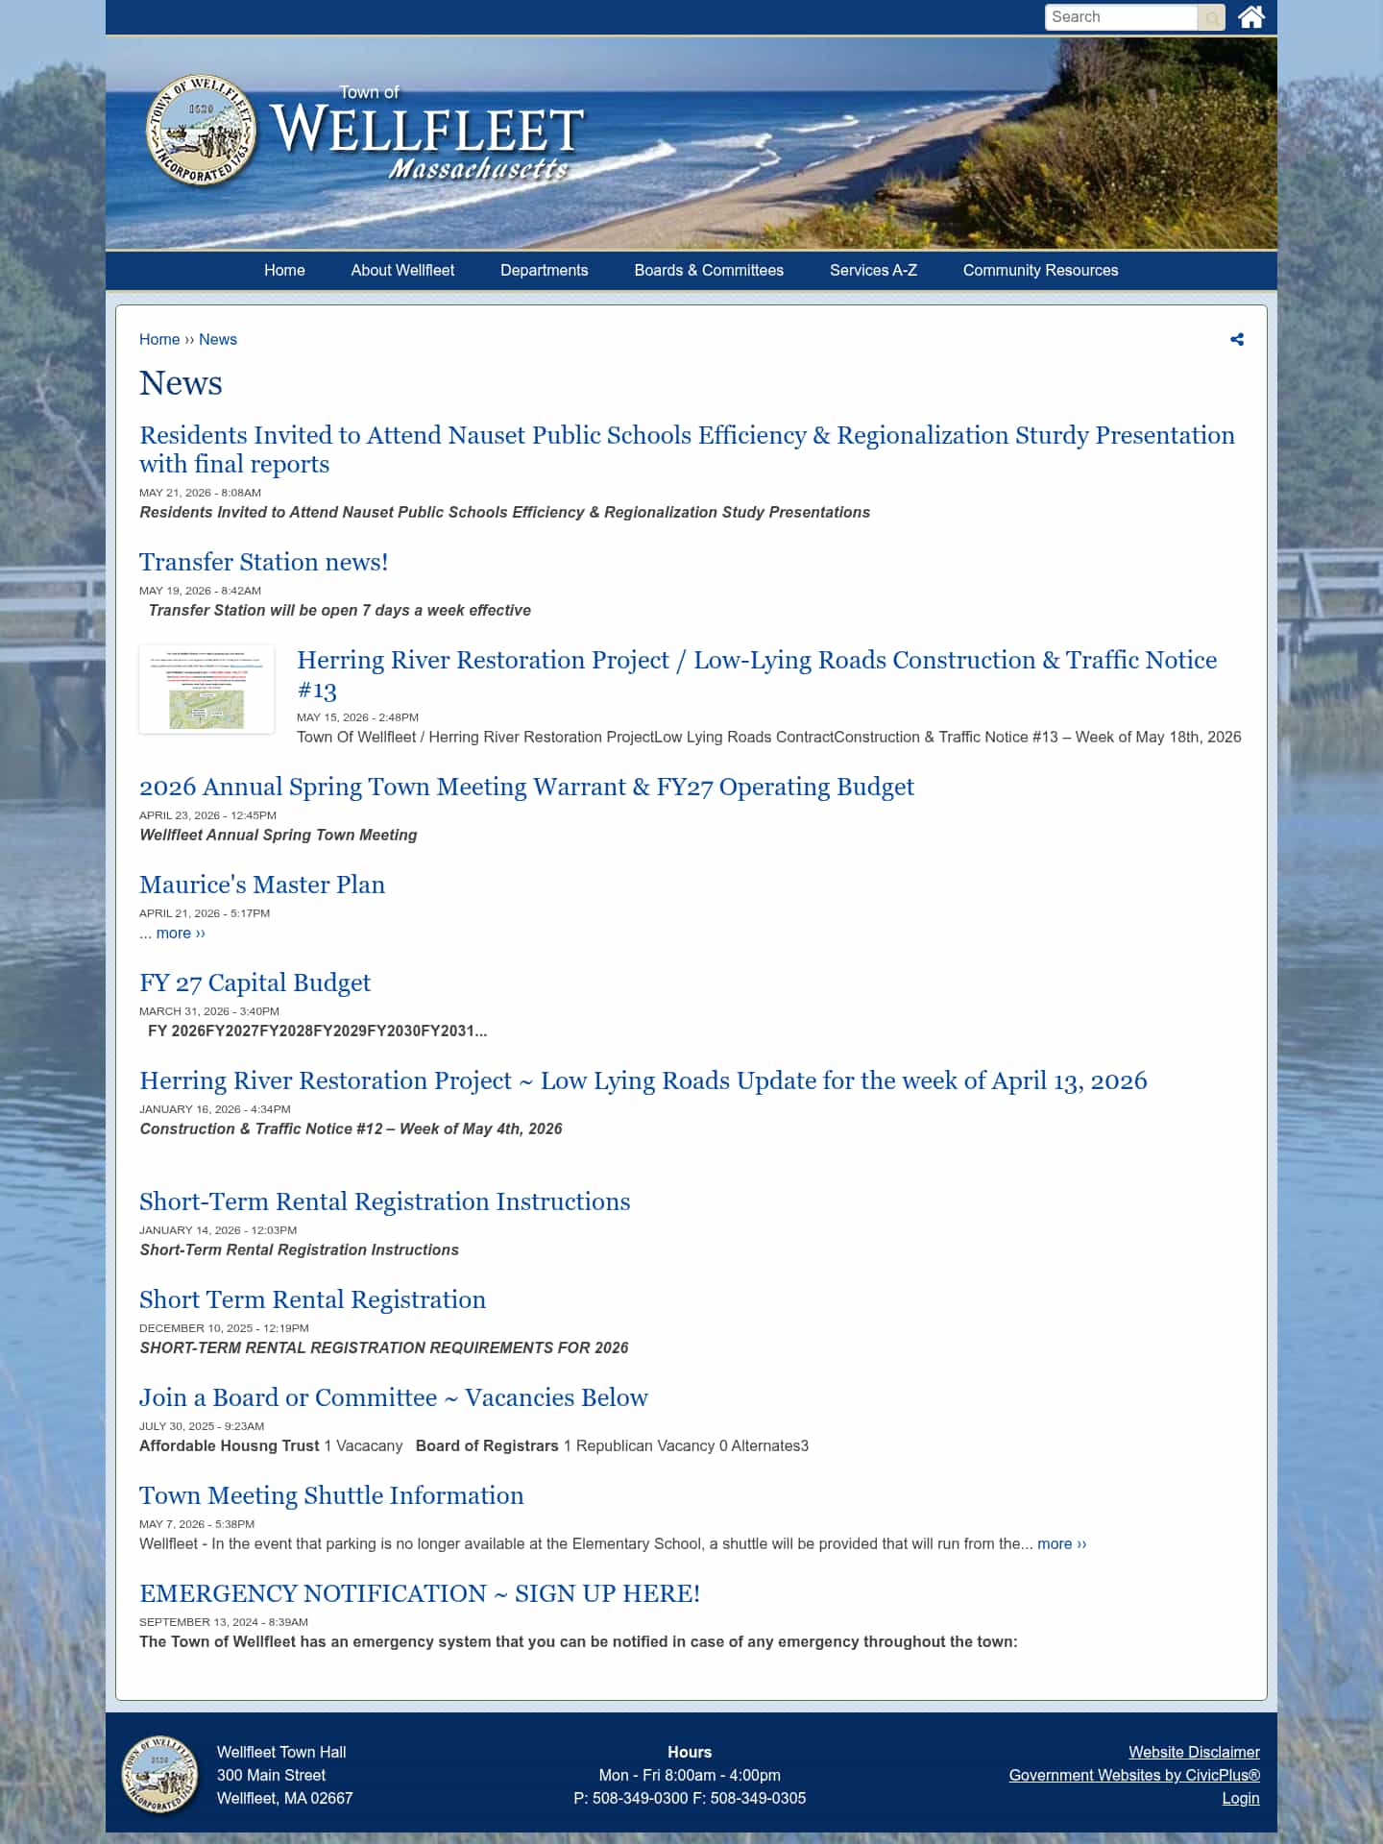The width and height of the screenshot is (1383, 1844).
Task: Click 'Mon - Fri 8:00am - 4:00pm' hours text
Action: click(x=690, y=1775)
